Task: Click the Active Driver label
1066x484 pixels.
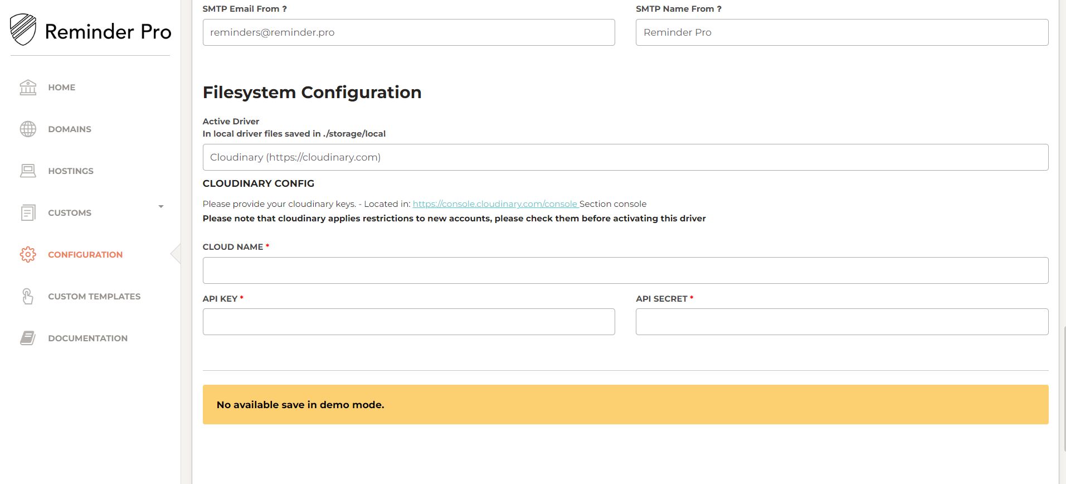Action: tap(231, 122)
